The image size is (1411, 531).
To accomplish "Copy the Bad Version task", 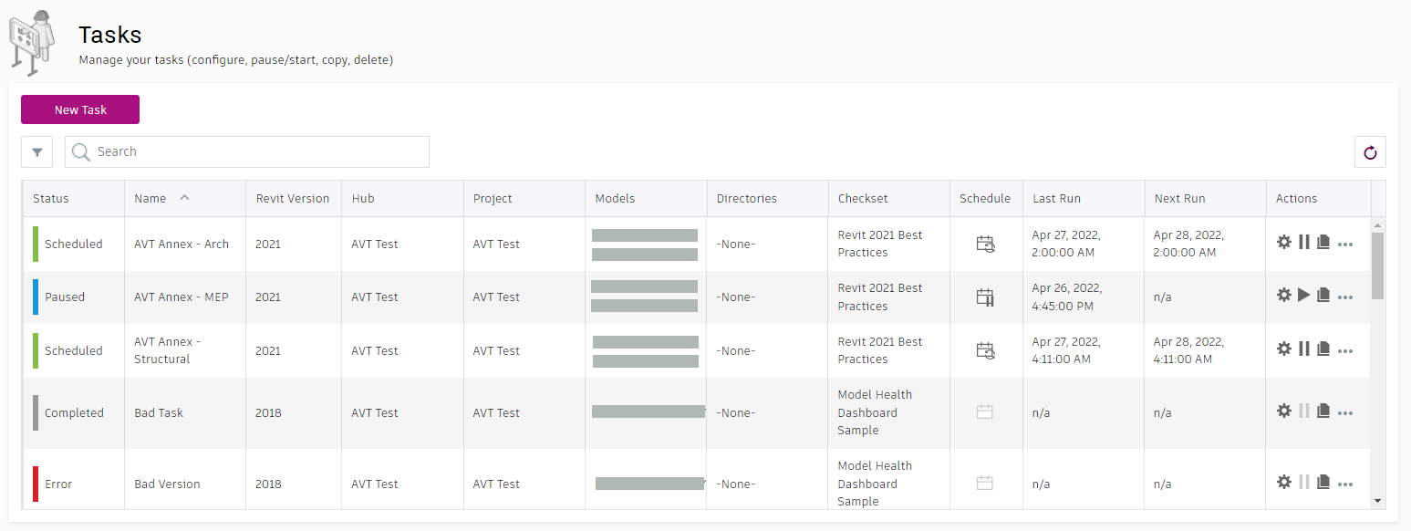I will [1323, 483].
